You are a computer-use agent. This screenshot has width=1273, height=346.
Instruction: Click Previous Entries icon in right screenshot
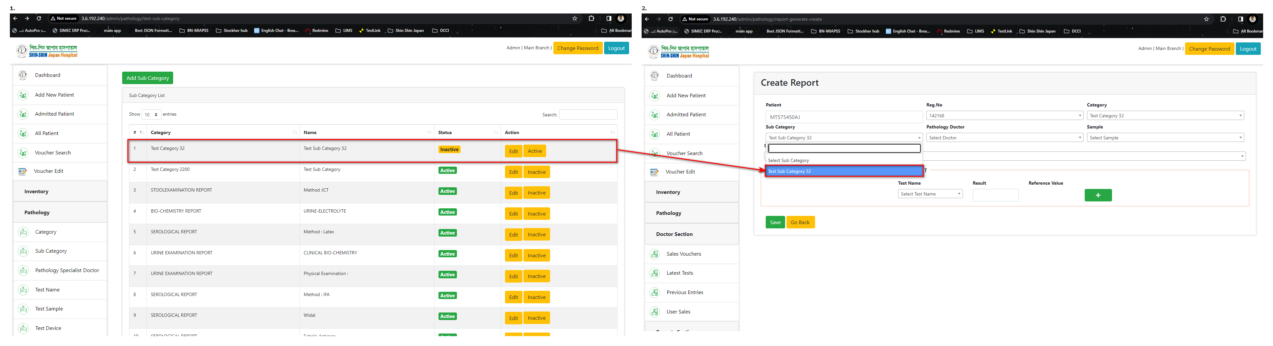[655, 292]
